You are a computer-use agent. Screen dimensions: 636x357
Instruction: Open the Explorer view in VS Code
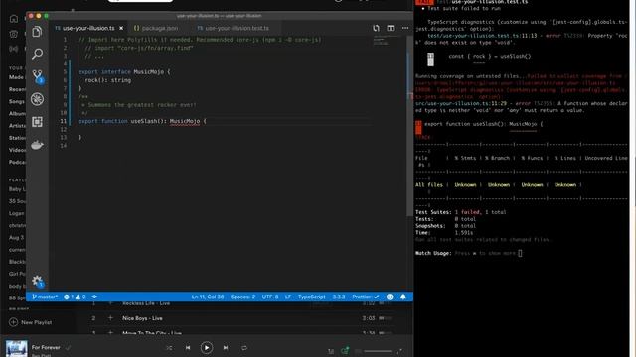click(37, 31)
